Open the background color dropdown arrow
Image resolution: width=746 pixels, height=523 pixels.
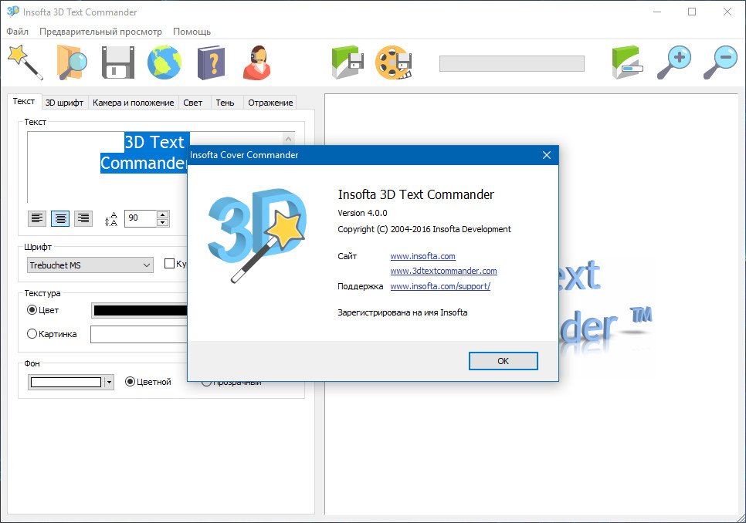tap(109, 382)
